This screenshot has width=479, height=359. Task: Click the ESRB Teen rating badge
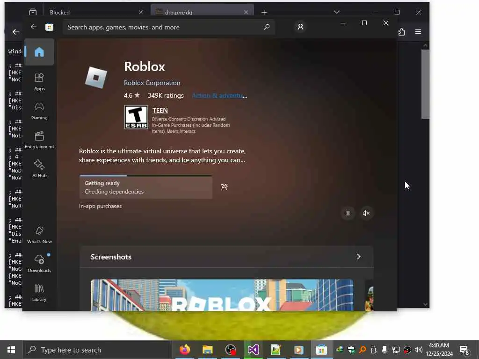pyautogui.click(x=136, y=117)
